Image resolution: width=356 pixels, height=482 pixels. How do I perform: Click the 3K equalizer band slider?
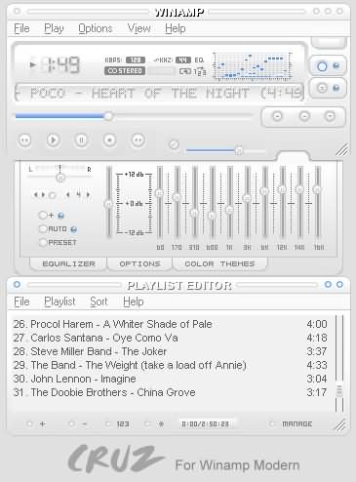(x=248, y=197)
